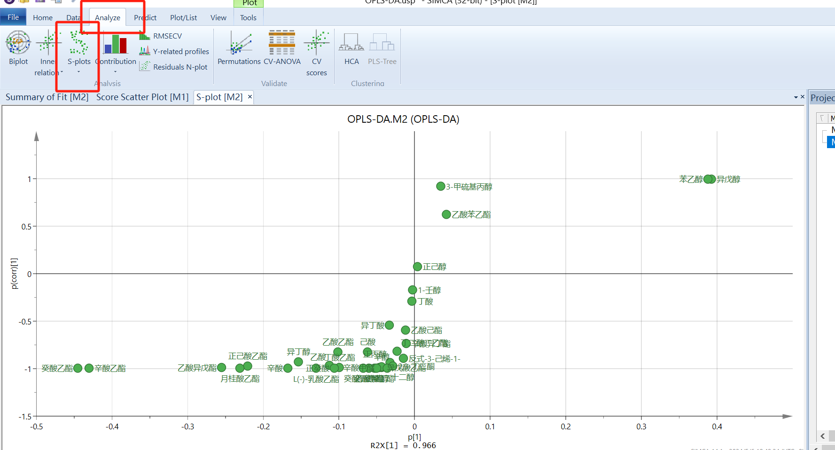Expand the Contribution dropdown arrow

click(x=115, y=72)
